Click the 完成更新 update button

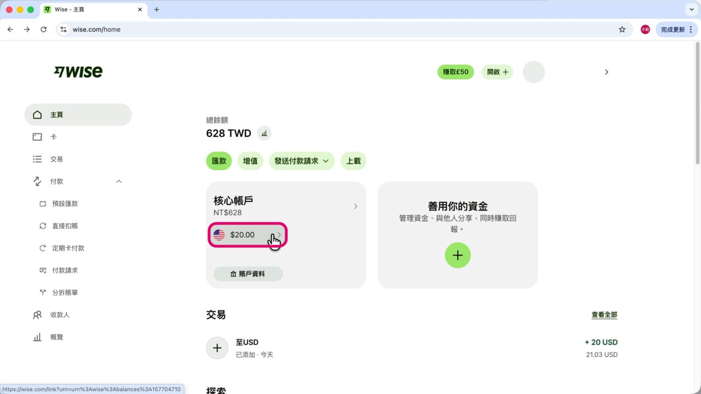pyautogui.click(x=673, y=30)
